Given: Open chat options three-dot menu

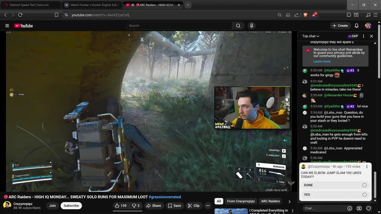Looking at the screenshot, I should (x=363, y=36).
